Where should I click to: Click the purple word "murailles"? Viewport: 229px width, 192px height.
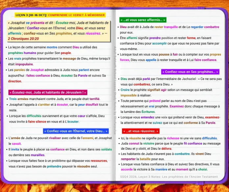38,155
